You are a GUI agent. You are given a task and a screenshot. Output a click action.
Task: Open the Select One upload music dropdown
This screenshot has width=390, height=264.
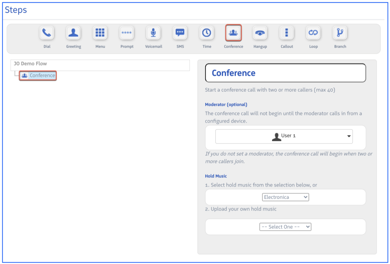(x=285, y=227)
